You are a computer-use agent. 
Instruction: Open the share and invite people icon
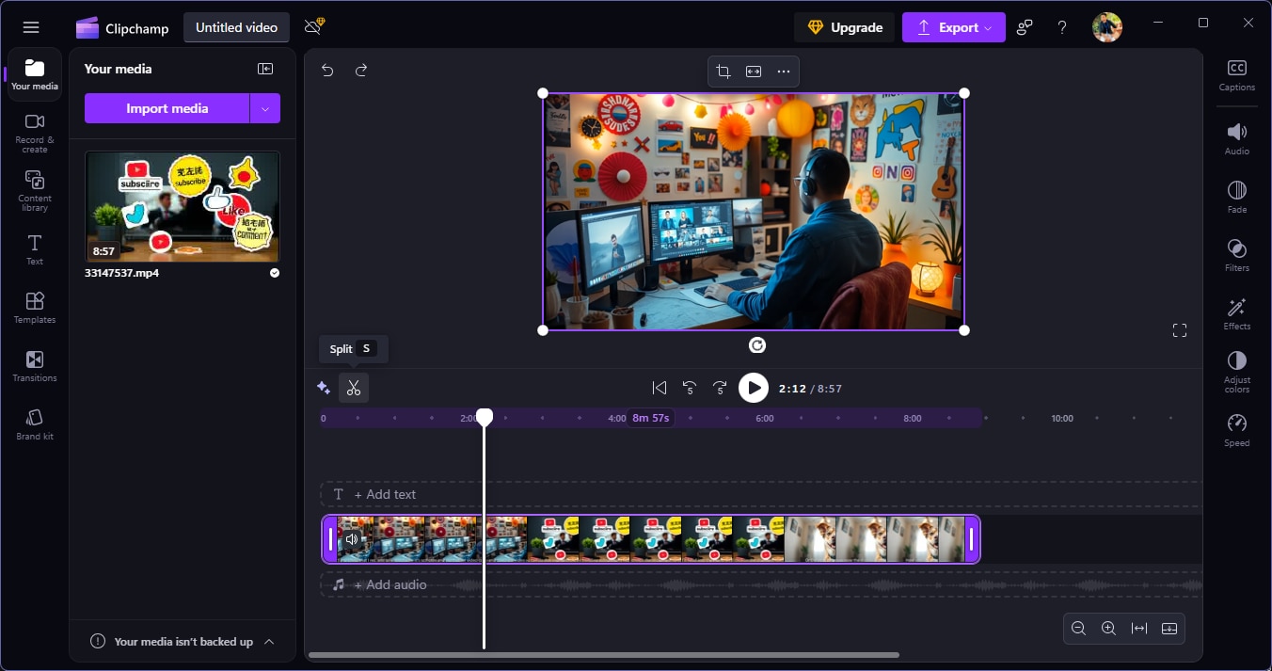pos(1025,27)
